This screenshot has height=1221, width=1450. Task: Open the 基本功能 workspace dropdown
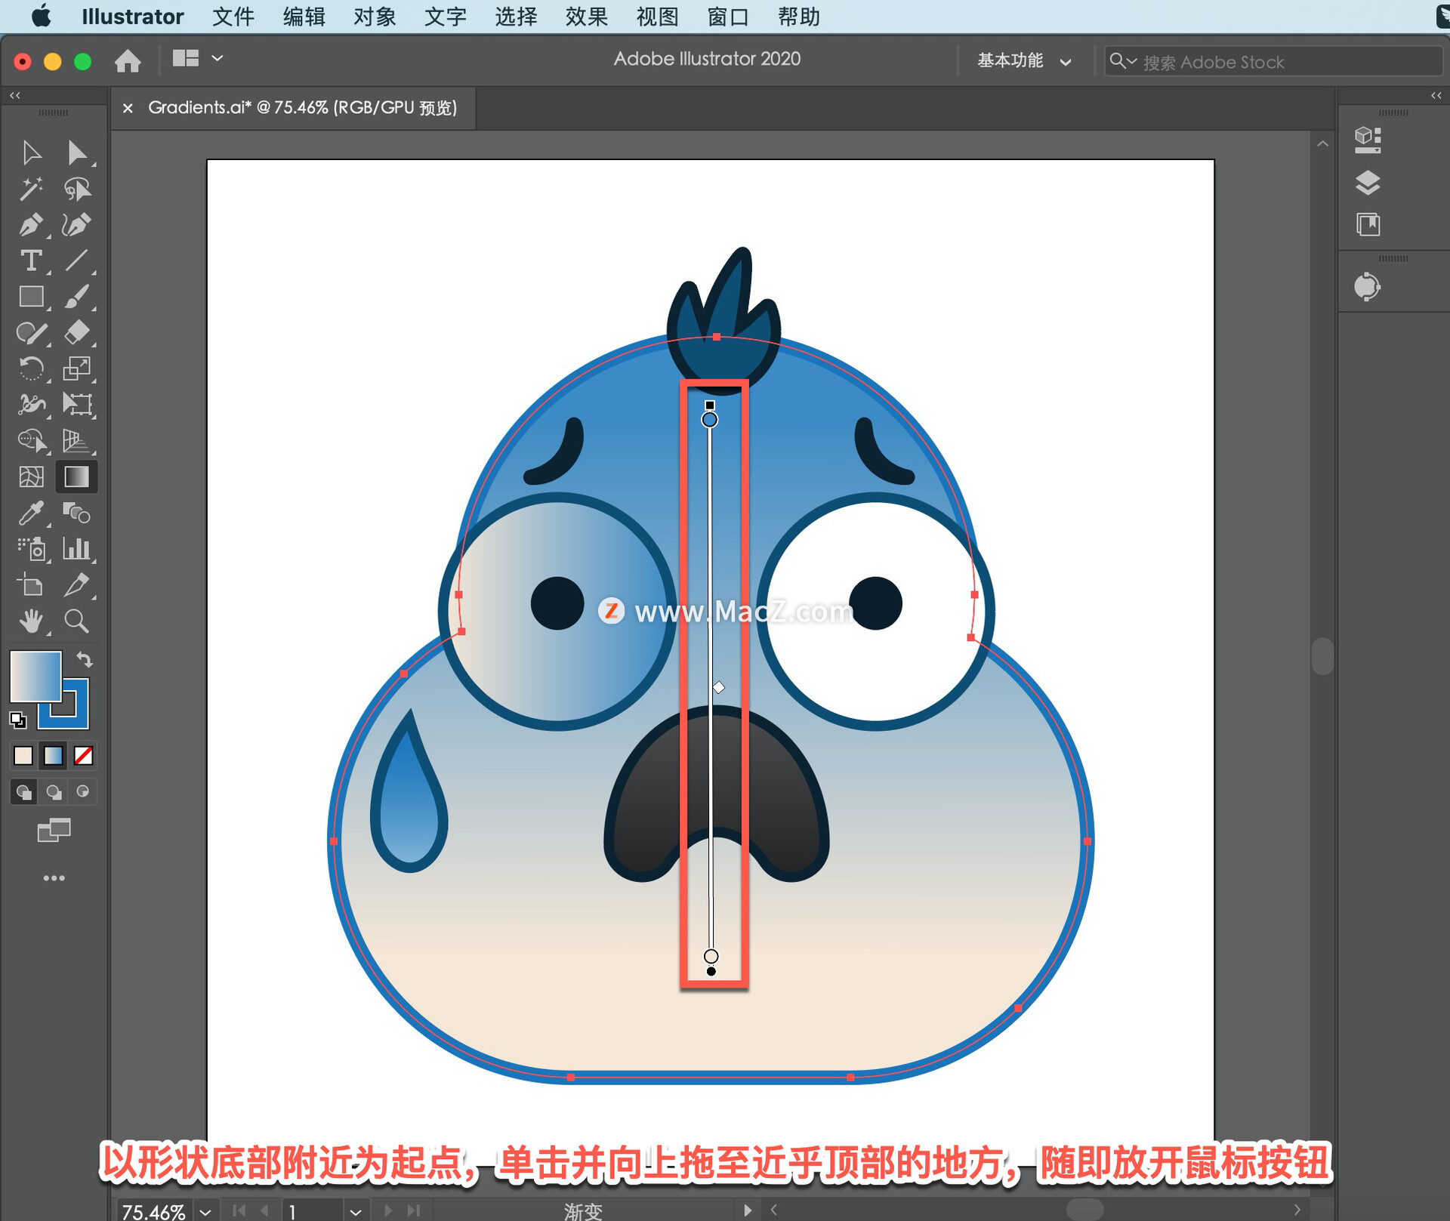point(1023,61)
